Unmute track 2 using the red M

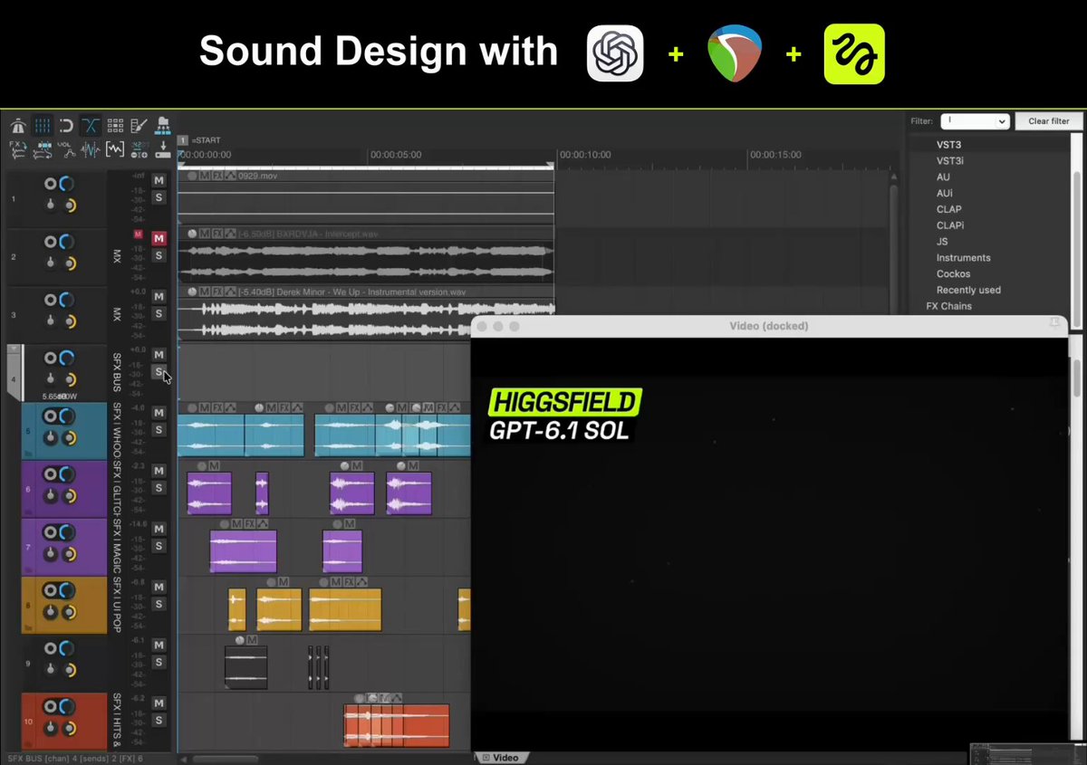[159, 238]
